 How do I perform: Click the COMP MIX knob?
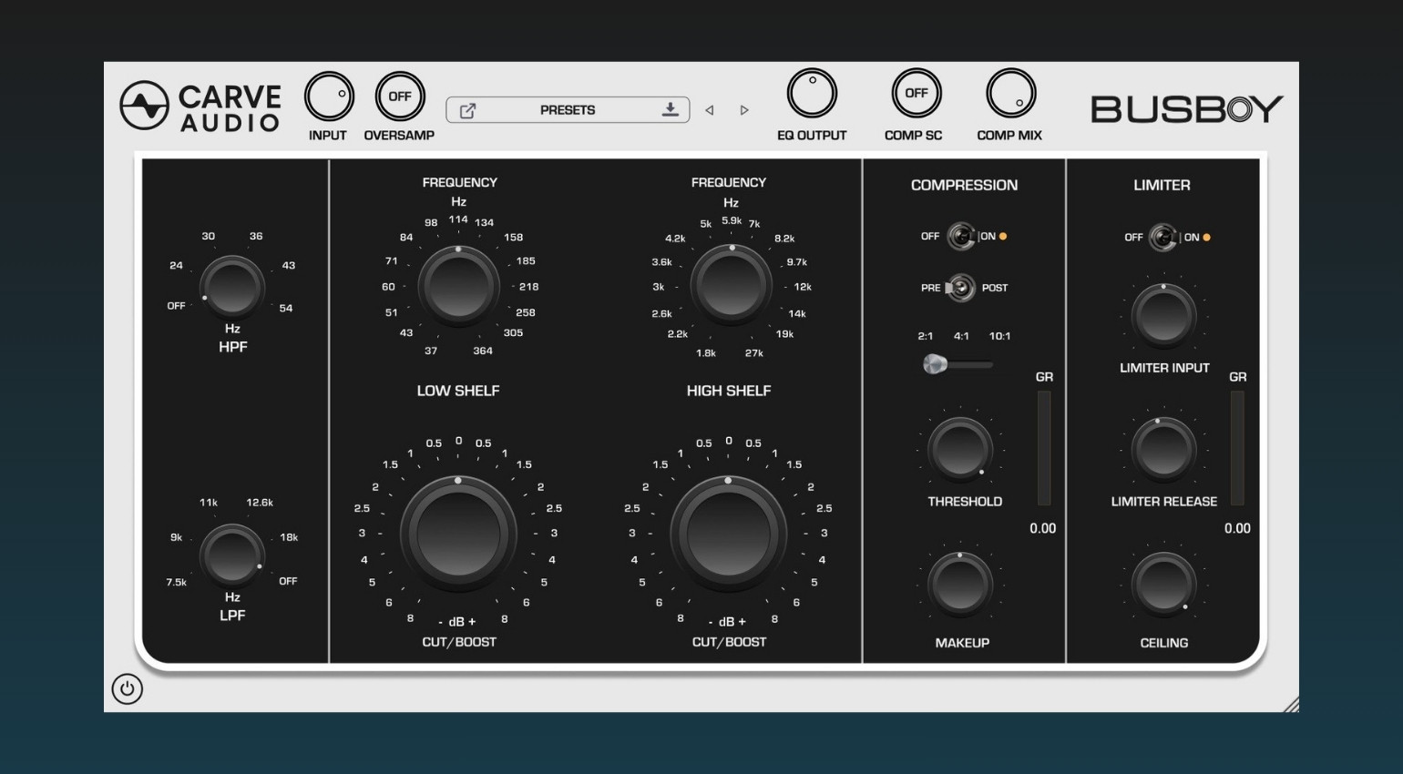(x=1009, y=95)
